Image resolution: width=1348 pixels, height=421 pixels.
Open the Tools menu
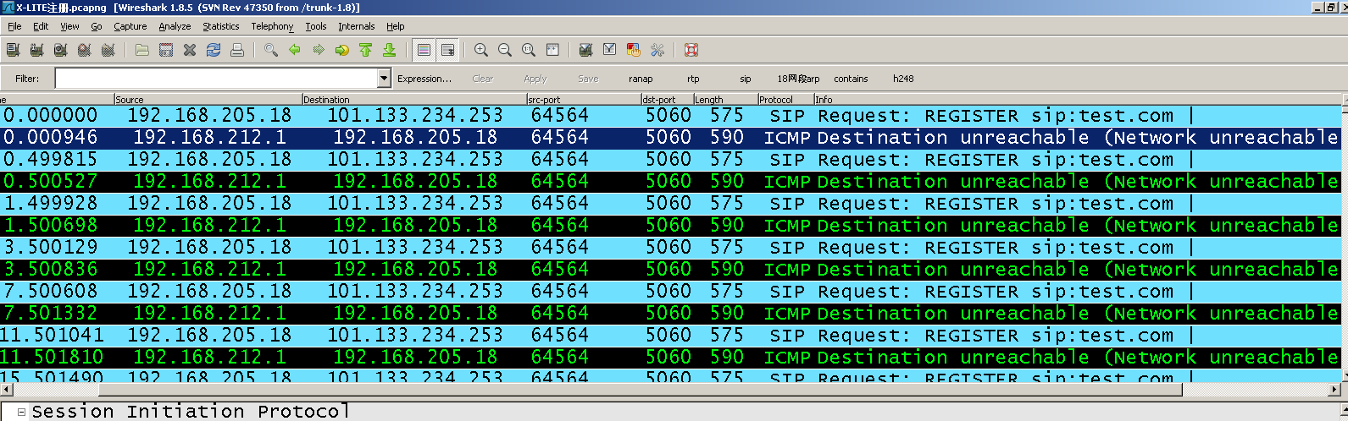[x=316, y=26]
